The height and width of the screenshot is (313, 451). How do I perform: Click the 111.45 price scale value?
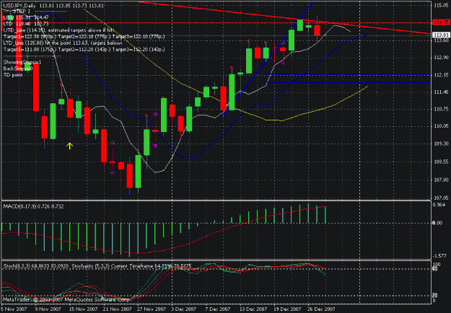(x=441, y=92)
